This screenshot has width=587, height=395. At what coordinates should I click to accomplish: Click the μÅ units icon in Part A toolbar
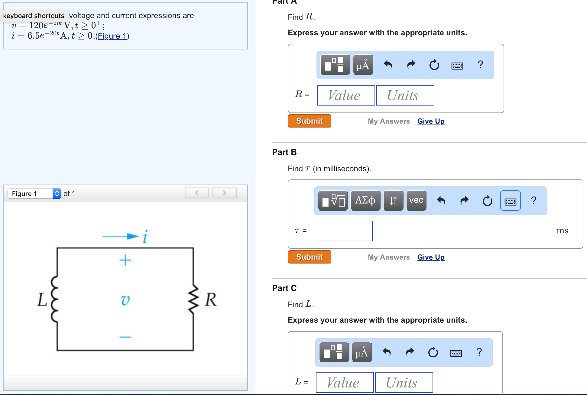click(x=363, y=65)
